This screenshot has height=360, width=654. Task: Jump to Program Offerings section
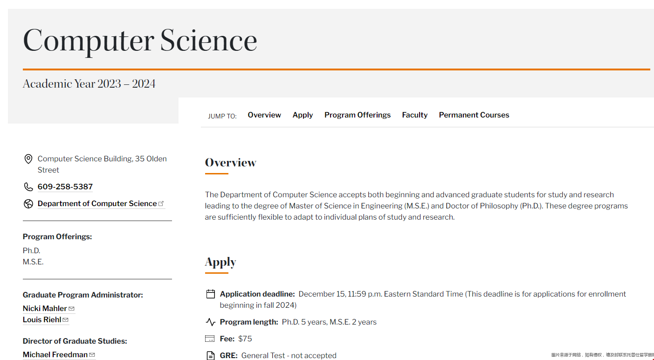tap(358, 115)
